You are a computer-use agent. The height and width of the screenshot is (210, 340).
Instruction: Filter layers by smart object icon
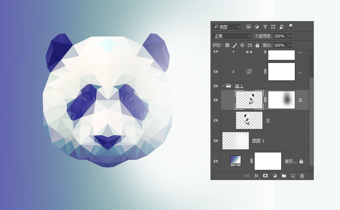[x=282, y=27]
